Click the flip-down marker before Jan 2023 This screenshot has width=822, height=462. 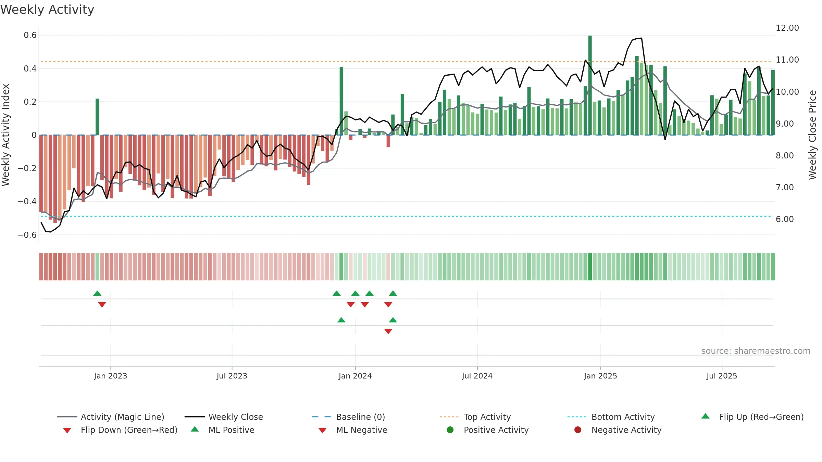point(102,305)
